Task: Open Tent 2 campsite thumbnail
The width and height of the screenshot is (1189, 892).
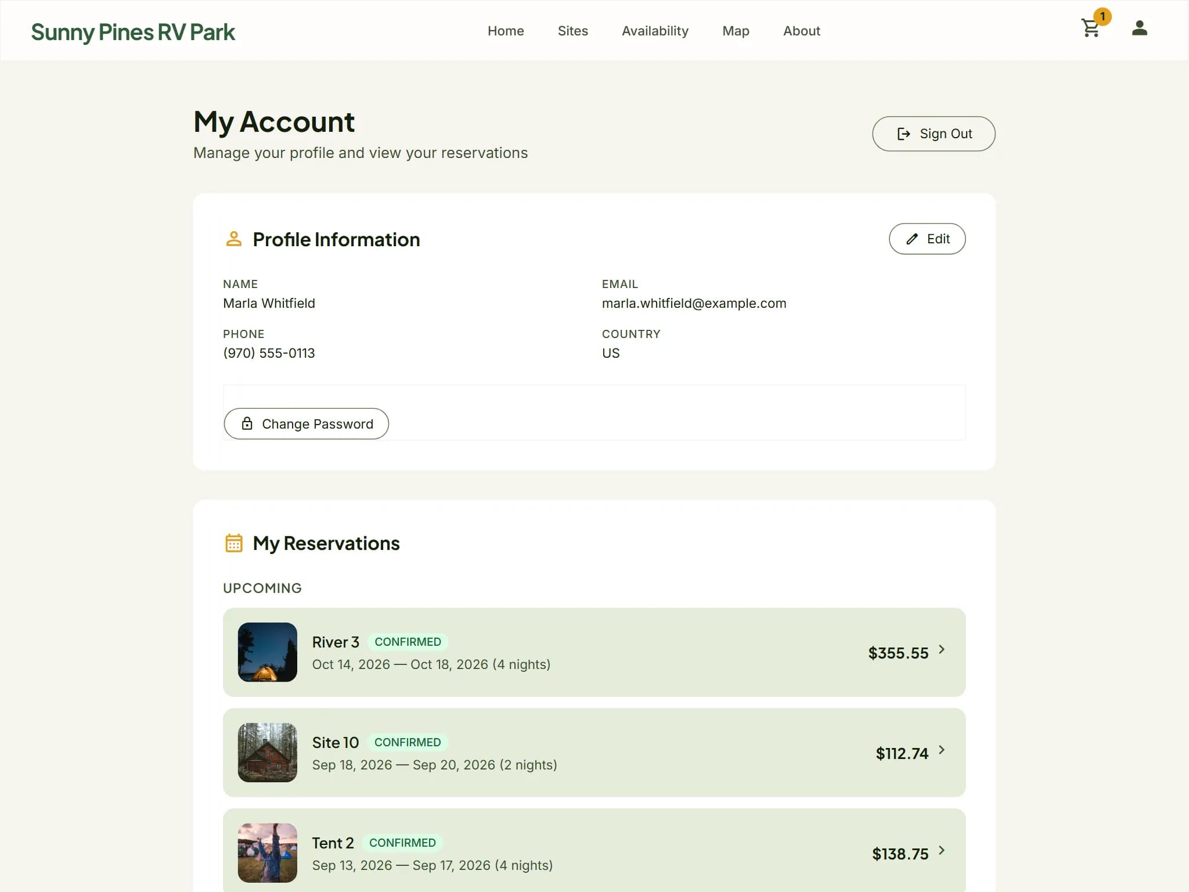Action: pyautogui.click(x=267, y=853)
